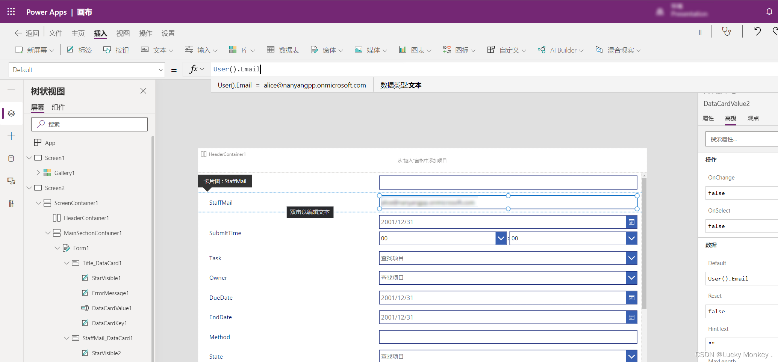Open the media icon in left rail
The image size is (778, 362).
point(11,181)
